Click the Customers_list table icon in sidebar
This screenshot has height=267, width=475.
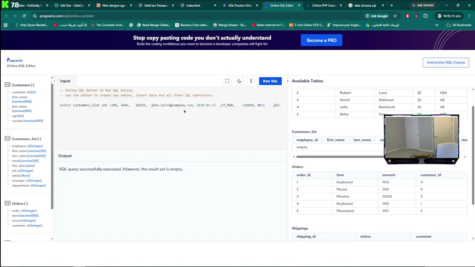7,139
